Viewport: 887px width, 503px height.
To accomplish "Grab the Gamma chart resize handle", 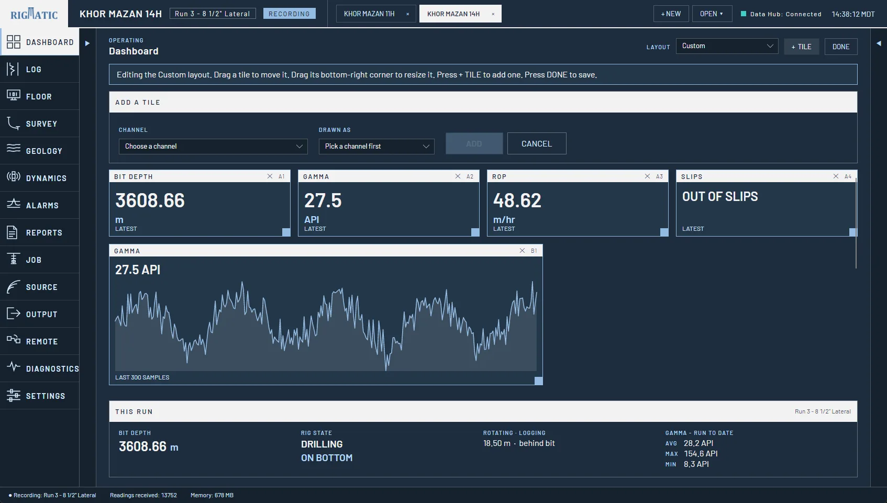I will point(538,381).
